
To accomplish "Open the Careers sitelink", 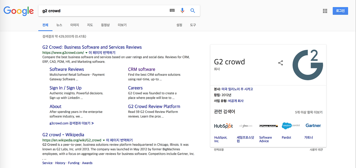I will (x=135, y=88).
